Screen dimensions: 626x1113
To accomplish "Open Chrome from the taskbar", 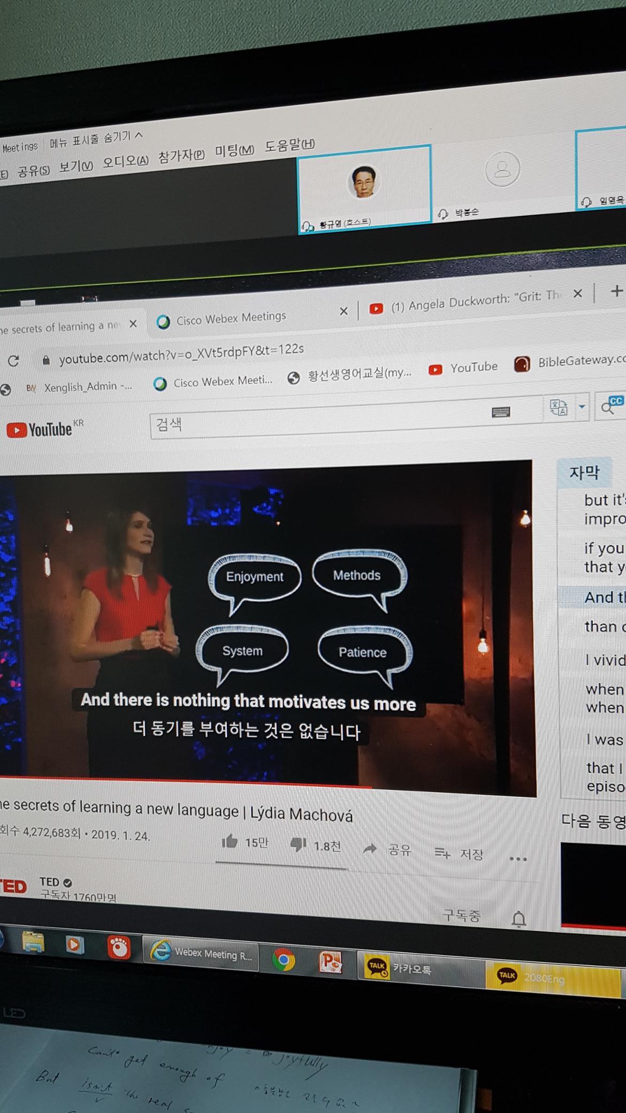I will tap(284, 961).
